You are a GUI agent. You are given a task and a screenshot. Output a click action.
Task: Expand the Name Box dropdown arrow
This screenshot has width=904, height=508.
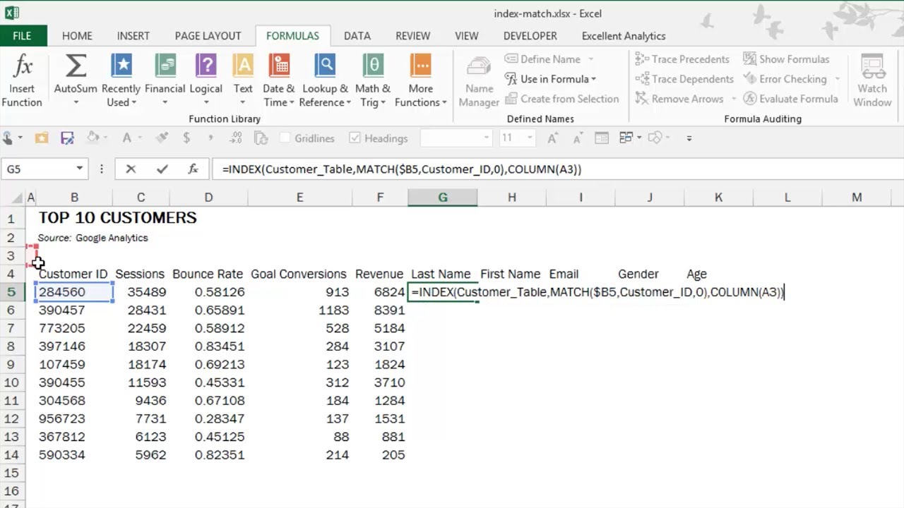tap(80, 169)
